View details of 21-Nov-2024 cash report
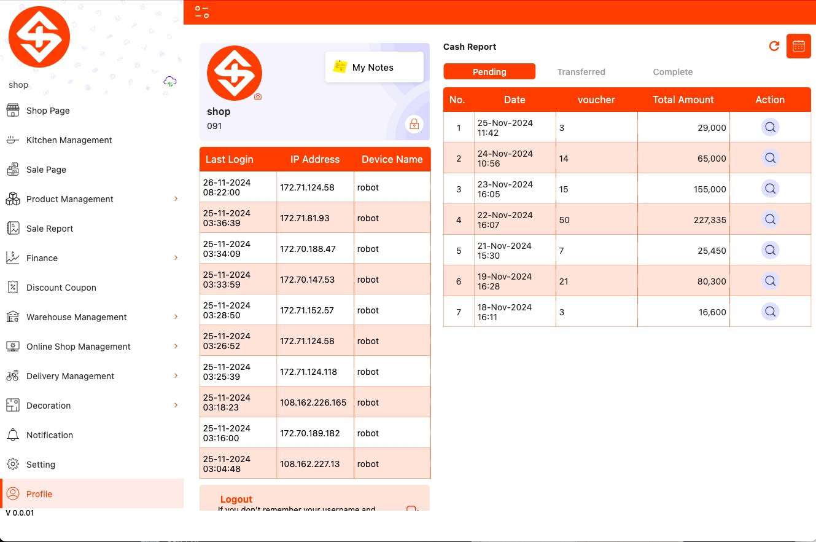The image size is (816, 542). coord(771,250)
